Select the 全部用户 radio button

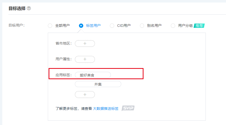click(50, 26)
